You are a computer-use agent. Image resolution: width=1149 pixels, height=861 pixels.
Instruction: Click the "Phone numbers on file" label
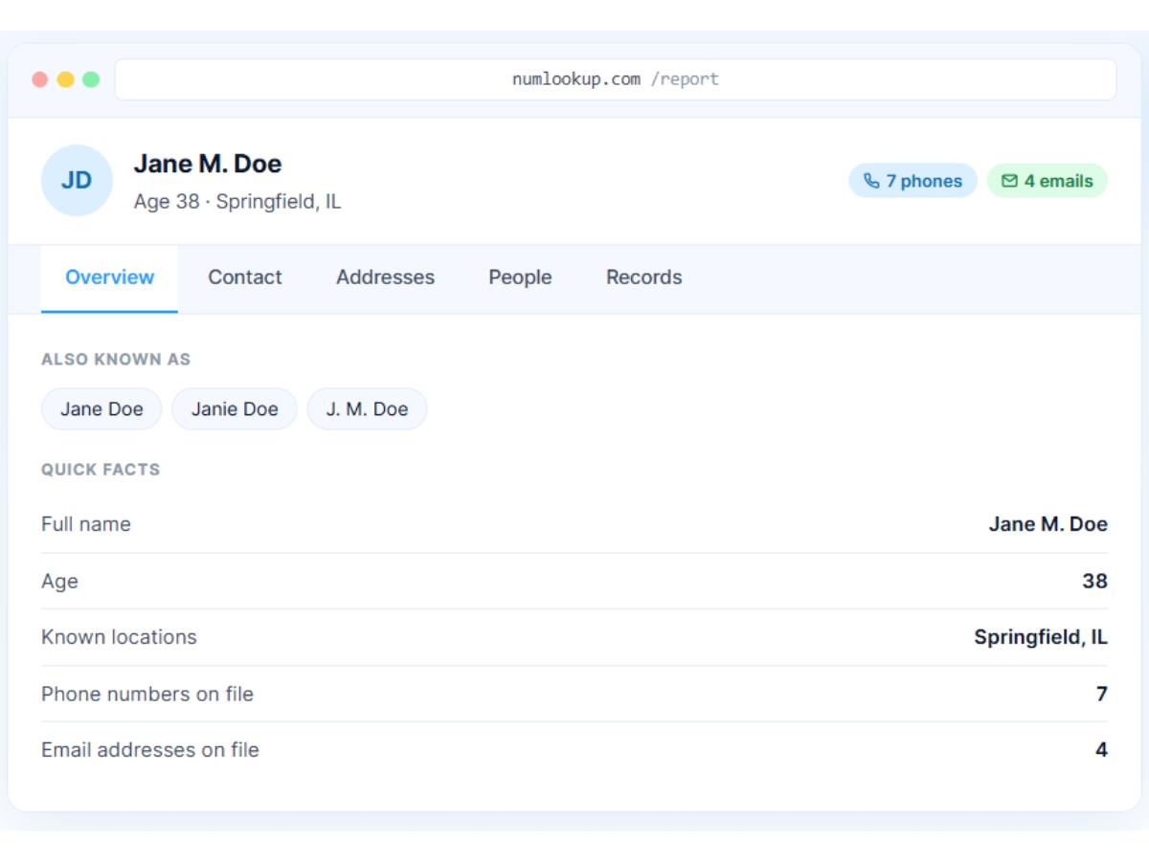(x=147, y=694)
